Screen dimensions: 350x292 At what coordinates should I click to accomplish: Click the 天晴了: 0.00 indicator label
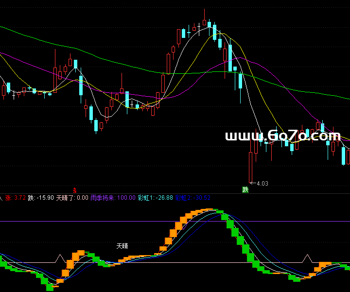(72, 198)
